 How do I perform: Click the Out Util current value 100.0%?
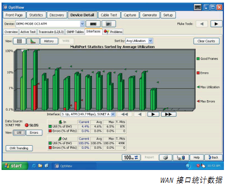coord(84,143)
